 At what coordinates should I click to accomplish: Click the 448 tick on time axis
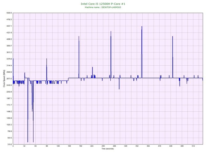coord(171,146)
